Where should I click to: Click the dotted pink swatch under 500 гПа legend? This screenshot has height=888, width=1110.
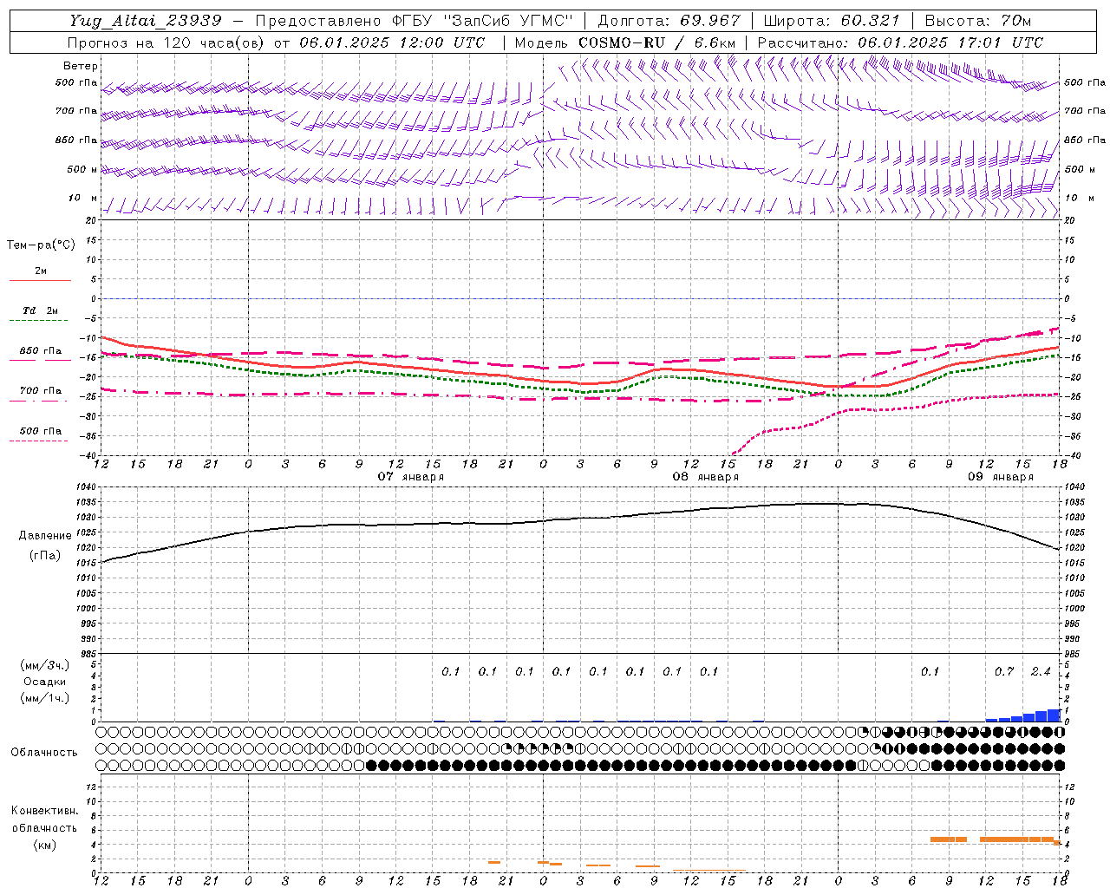[40, 441]
